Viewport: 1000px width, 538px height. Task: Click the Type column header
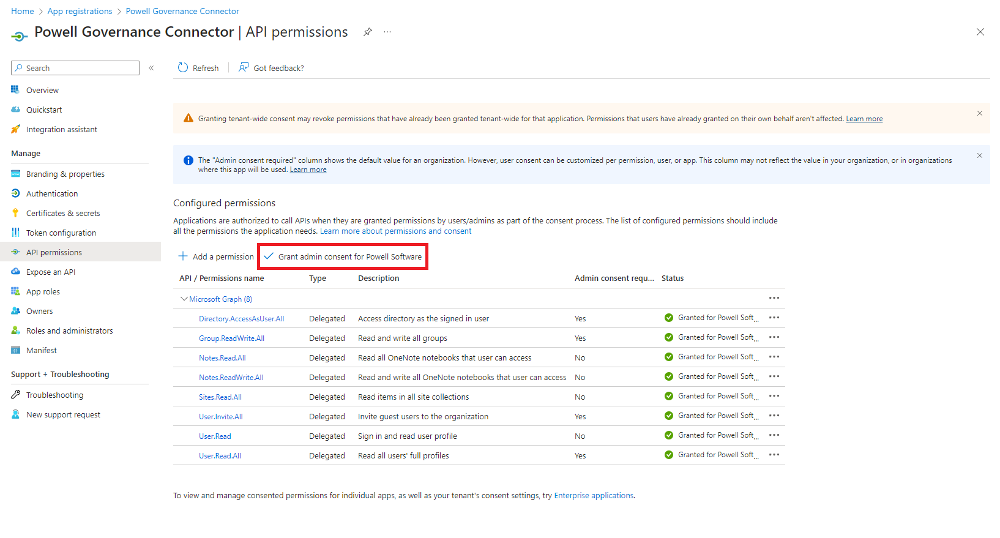[x=318, y=278]
